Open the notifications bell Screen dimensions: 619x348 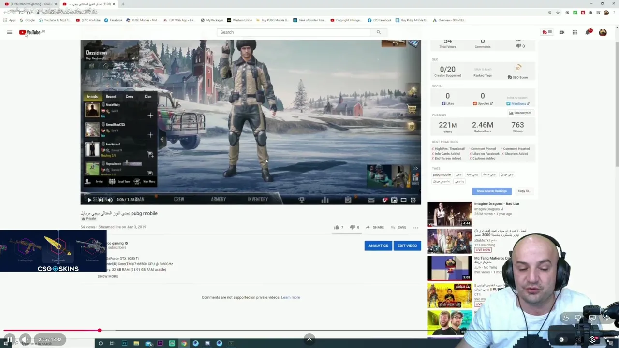pyautogui.click(x=588, y=32)
